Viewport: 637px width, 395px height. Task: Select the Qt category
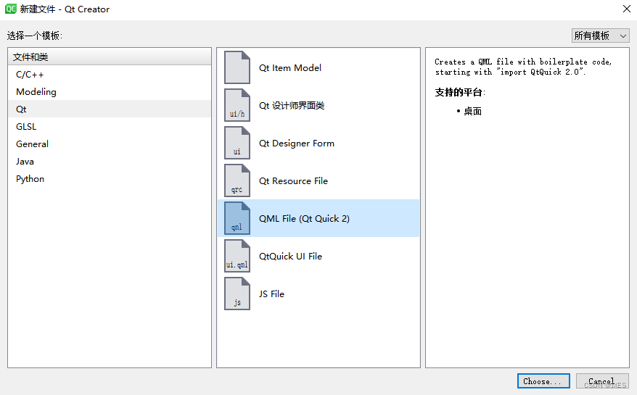pyautogui.click(x=110, y=109)
